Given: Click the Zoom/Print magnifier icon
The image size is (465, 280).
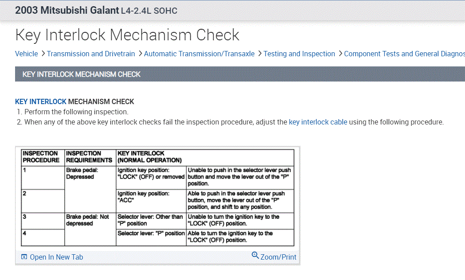Looking at the screenshot, I should [x=255, y=255].
